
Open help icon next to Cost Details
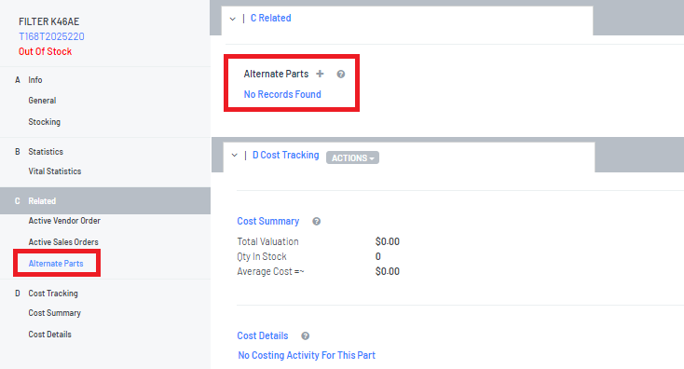coord(306,335)
